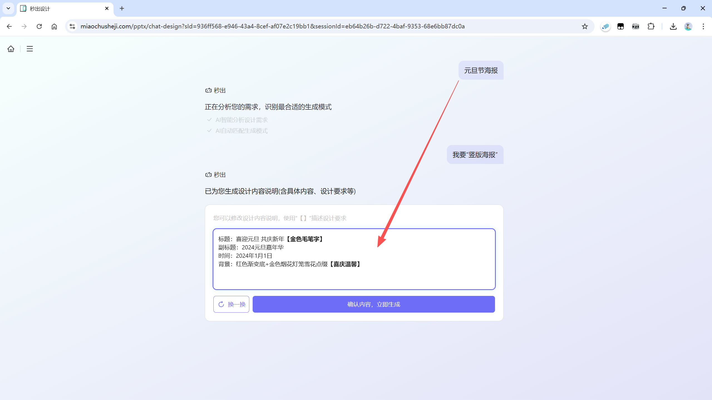Screen dimensions: 712x400
Task: Close the 秒出设计 tab
Action: click(x=107, y=8)
